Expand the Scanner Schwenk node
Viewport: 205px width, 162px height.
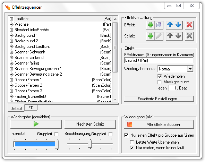[x=11, y=52]
